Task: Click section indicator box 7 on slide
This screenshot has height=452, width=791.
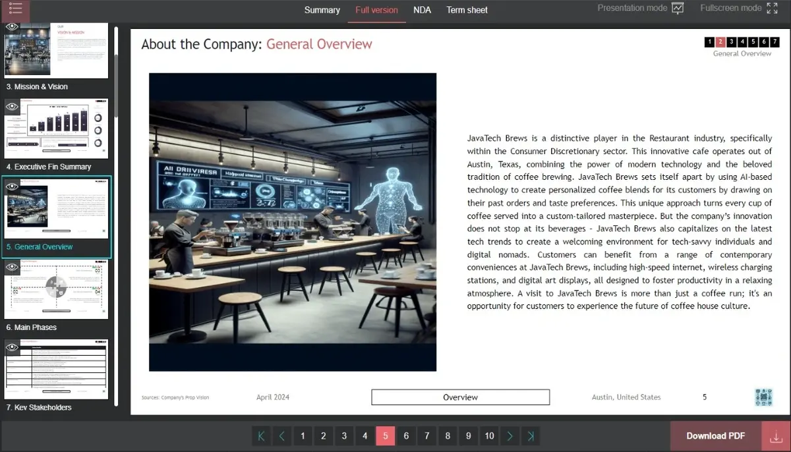Action: 776,42
